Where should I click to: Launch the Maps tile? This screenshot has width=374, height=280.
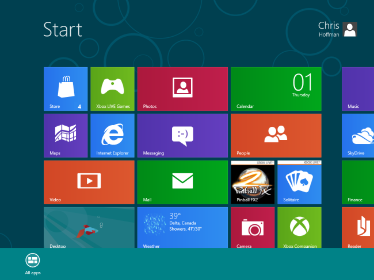point(66,135)
